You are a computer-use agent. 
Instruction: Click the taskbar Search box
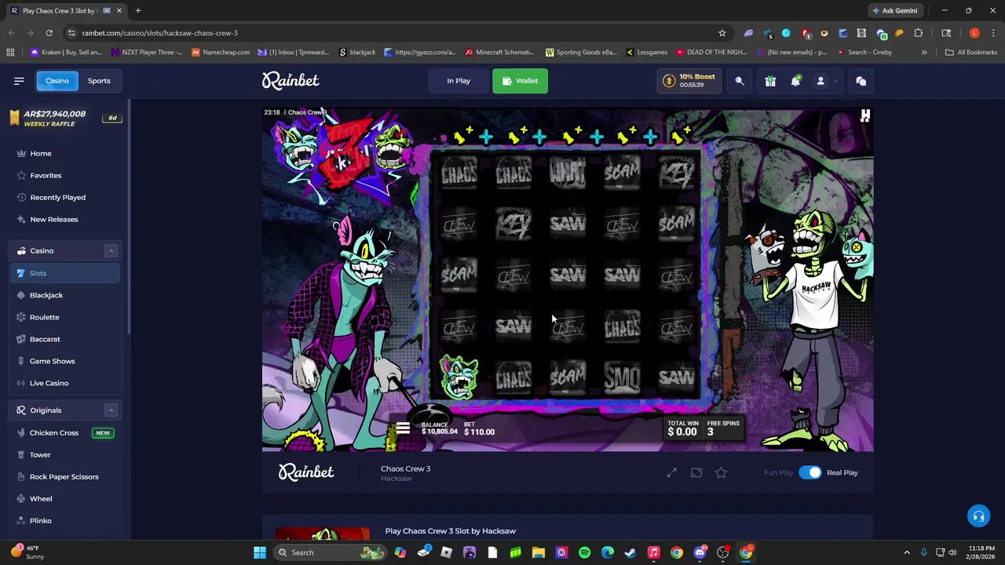point(330,552)
